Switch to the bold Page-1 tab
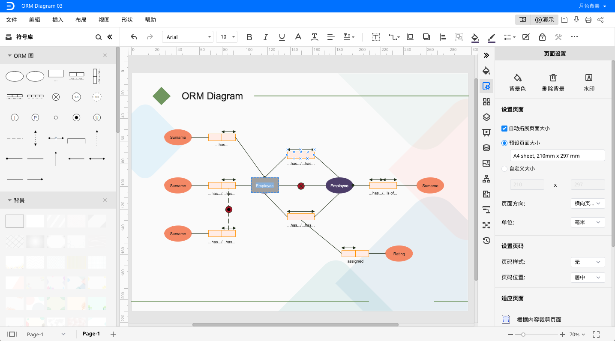This screenshot has width=615, height=341. pos(91,334)
